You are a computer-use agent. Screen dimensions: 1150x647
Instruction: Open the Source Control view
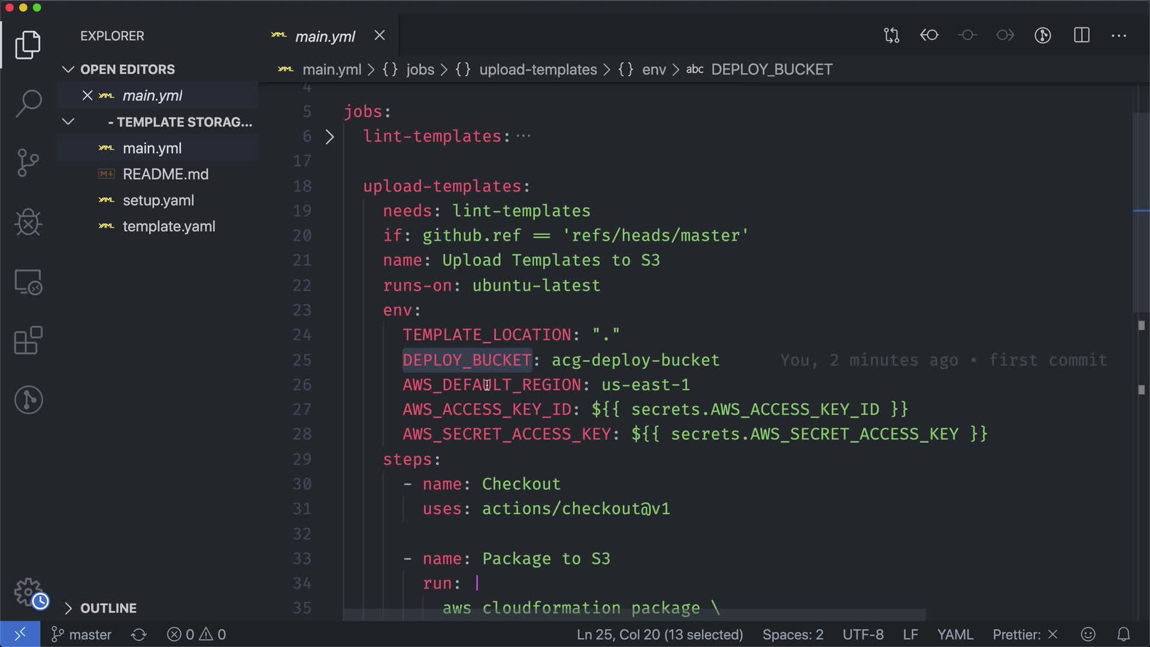coord(28,163)
